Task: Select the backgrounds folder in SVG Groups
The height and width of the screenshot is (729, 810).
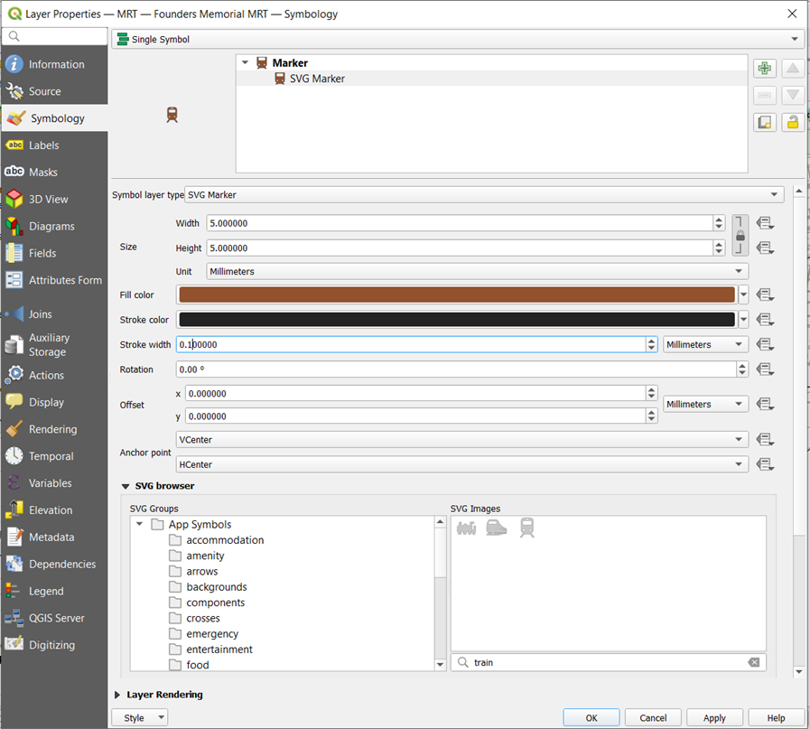Action: [x=216, y=587]
